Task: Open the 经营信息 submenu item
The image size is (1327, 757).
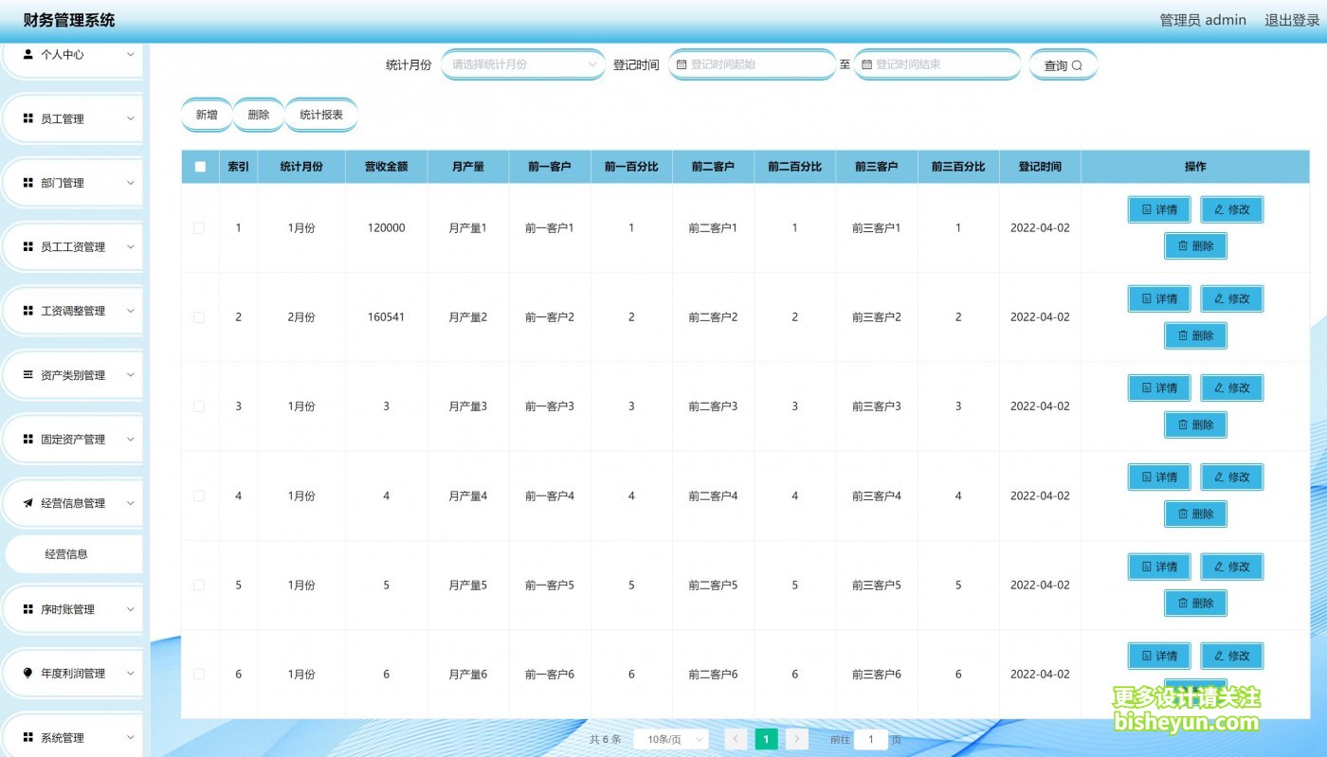Action: click(66, 554)
